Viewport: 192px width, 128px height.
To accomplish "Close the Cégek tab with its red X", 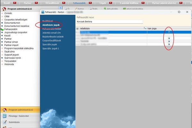I will [111, 3].
